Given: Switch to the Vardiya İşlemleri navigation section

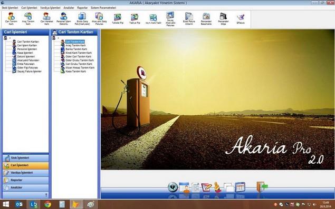Looking at the screenshot, I should 26,173.
